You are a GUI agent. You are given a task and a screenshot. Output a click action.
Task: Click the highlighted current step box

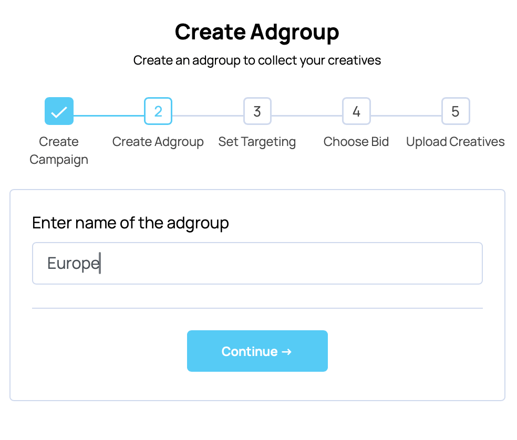158,111
